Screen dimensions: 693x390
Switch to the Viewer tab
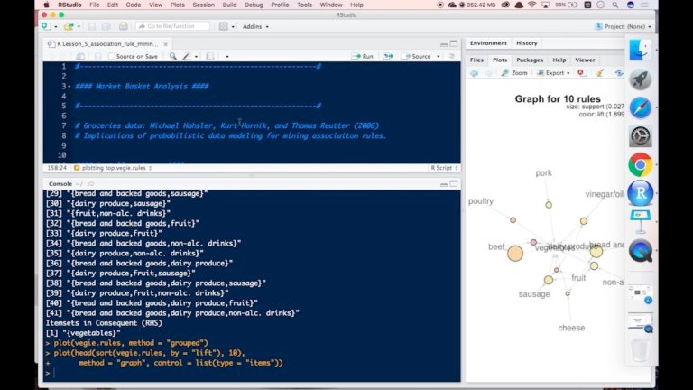click(585, 60)
